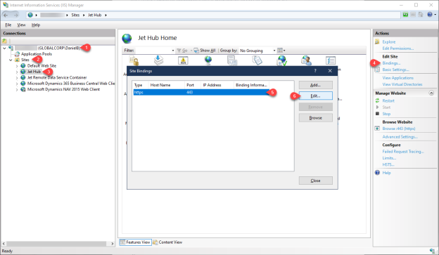Open the Bindings... link under Edit Site

point(391,63)
